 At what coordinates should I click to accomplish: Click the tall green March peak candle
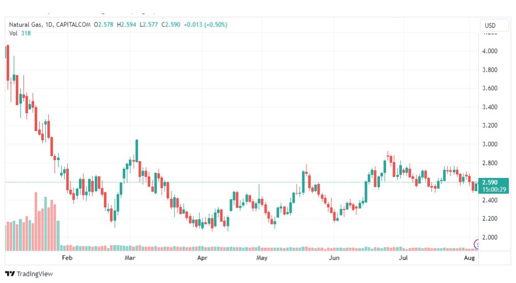click(x=137, y=151)
